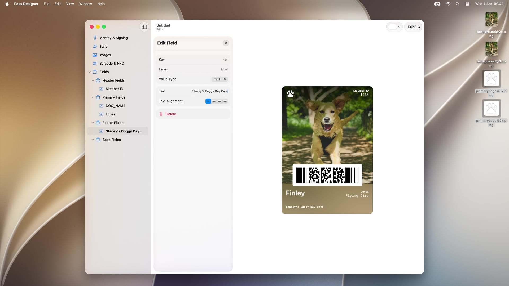Select left text alignment

pyautogui.click(x=214, y=101)
